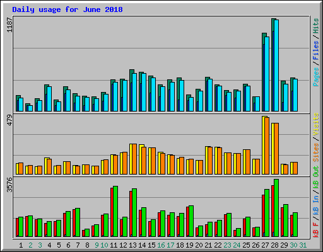Viewport: 323px width, 252px height.
Task: Click day label 11 on the x-axis
Action: 114,245
